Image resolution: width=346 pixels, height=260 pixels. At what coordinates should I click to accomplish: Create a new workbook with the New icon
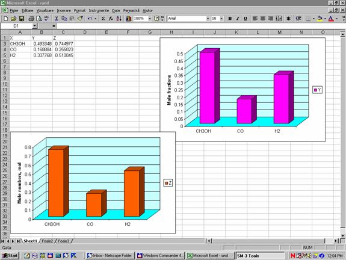coord(6,19)
